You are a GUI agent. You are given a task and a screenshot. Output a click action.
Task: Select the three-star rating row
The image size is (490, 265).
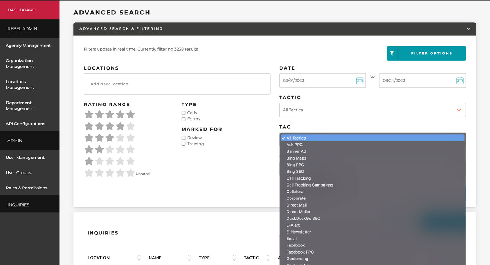110,138
